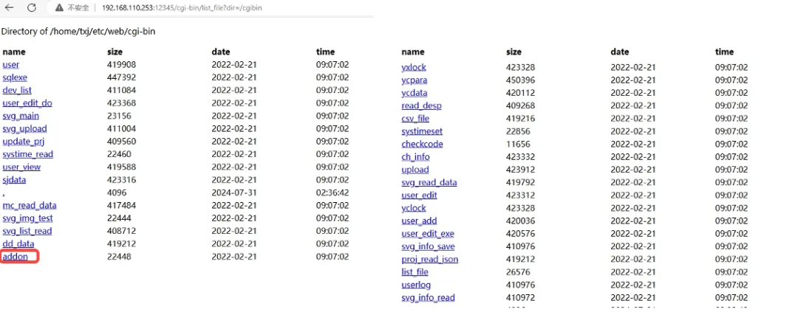Click the page reload icon
The width and height of the screenshot is (798, 326).
click(32, 7)
